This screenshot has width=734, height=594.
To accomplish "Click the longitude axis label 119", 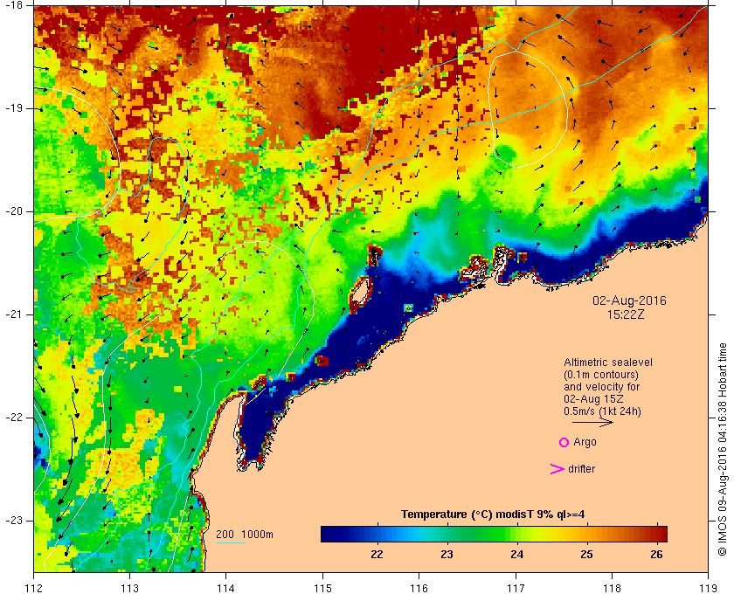I will [x=708, y=588].
